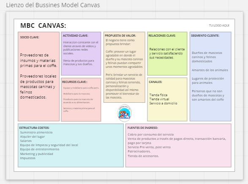Click the 'CANALES:' header
The width and height of the screenshot is (248, 184).
coord(155,82)
